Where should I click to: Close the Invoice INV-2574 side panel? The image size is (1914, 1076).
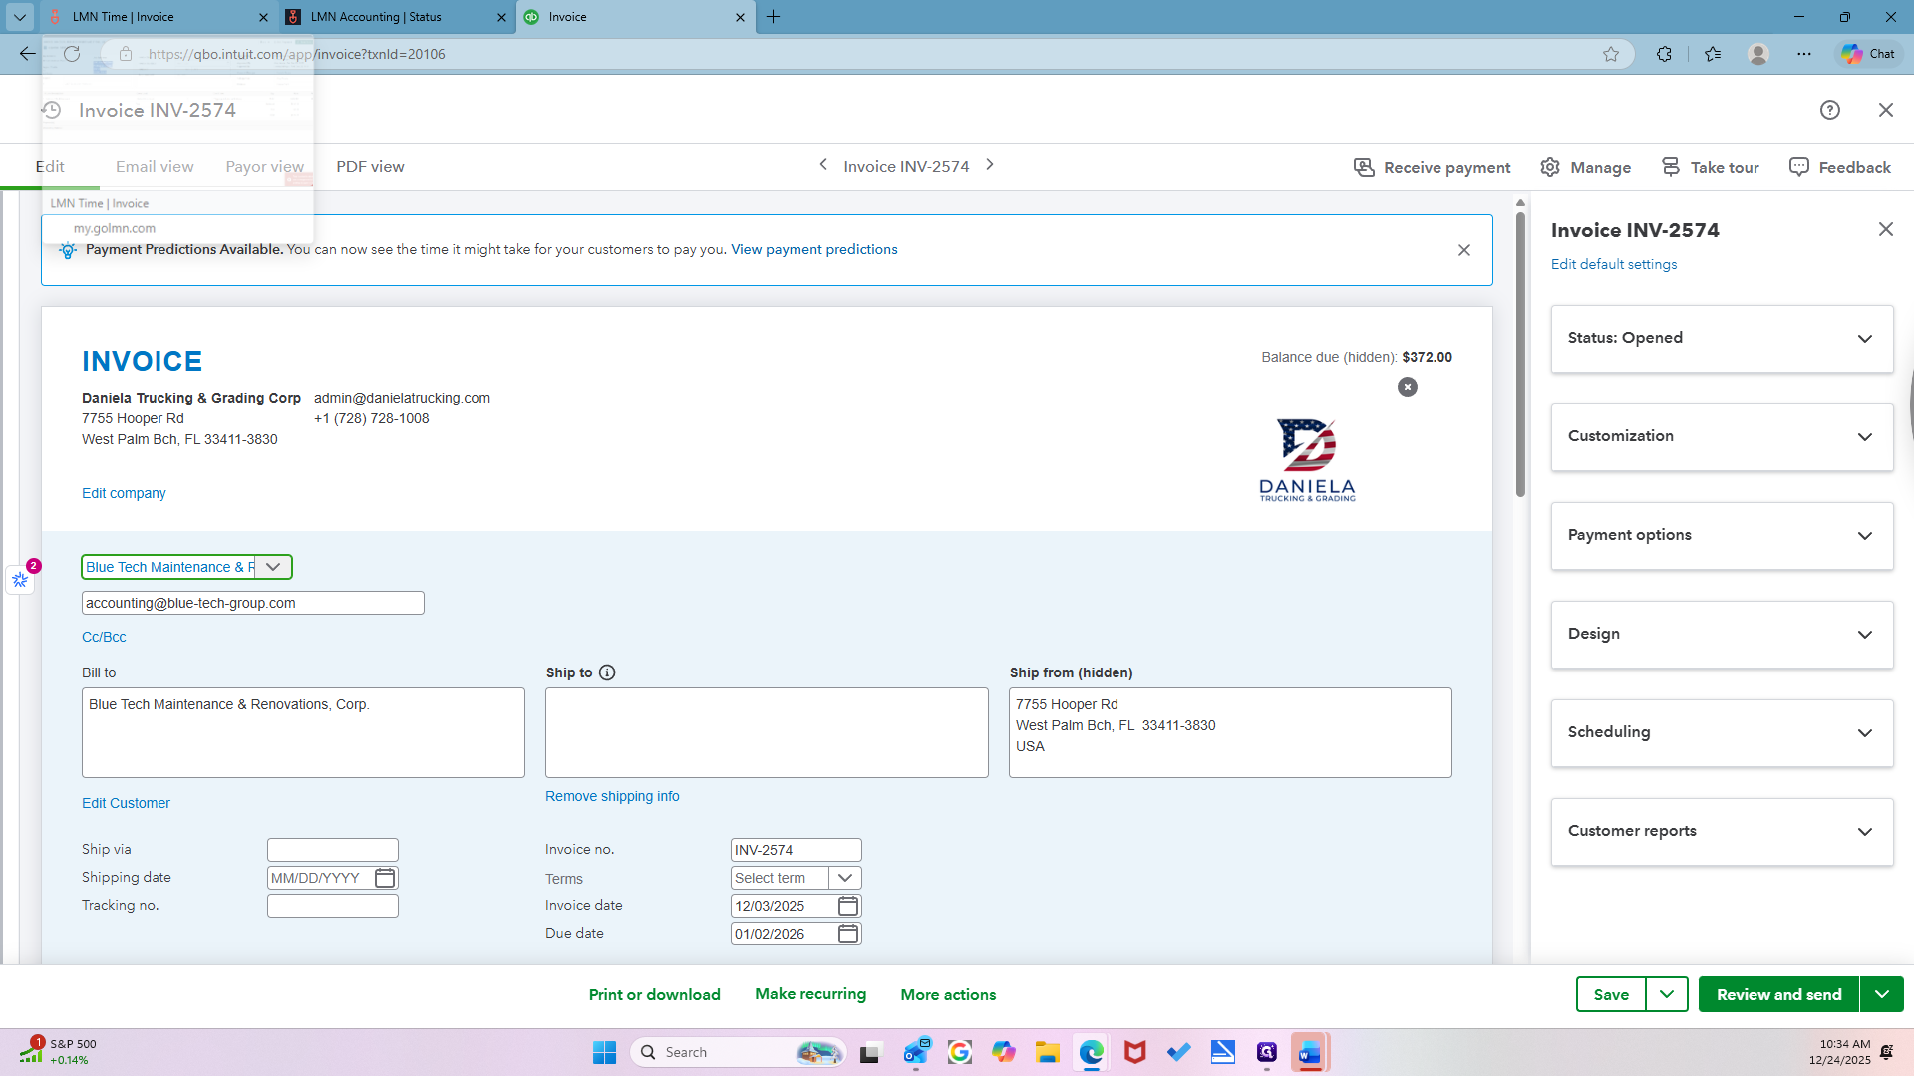click(x=1886, y=229)
